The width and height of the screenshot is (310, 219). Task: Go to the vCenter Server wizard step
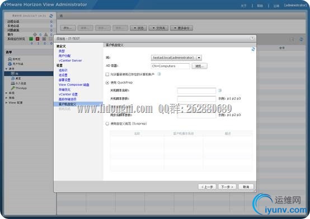coord(70,60)
